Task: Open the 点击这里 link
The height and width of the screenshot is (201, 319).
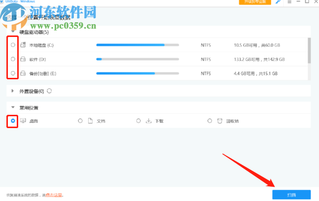Action: (54, 195)
